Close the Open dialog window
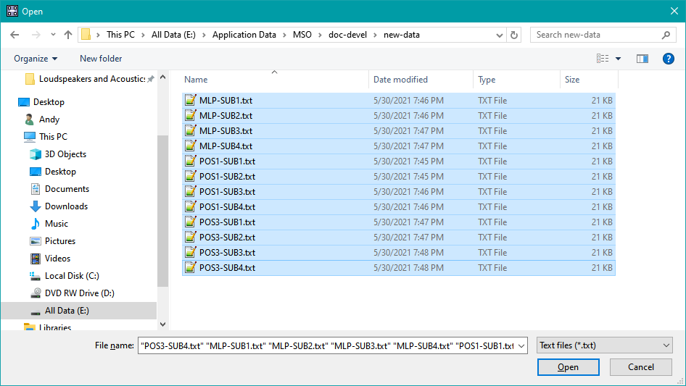The width and height of the screenshot is (686, 386). (674, 11)
